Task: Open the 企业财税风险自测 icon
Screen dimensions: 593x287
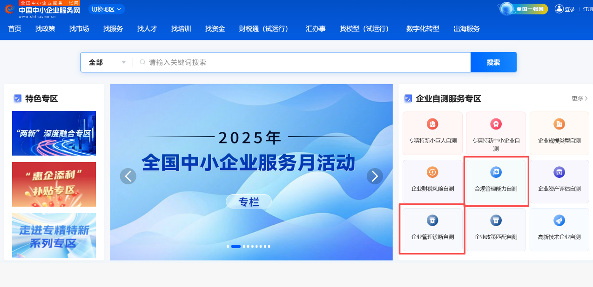Action: point(432,173)
